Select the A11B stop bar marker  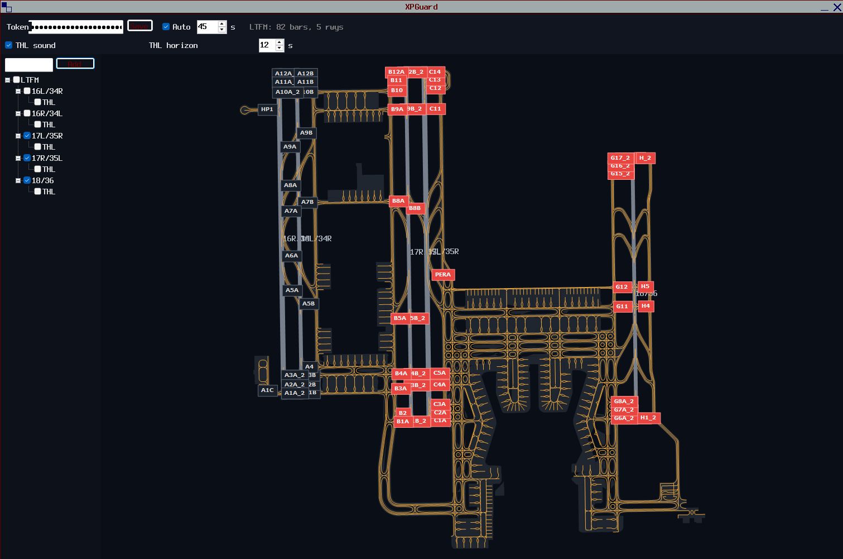pyautogui.click(x=305, y=82)
